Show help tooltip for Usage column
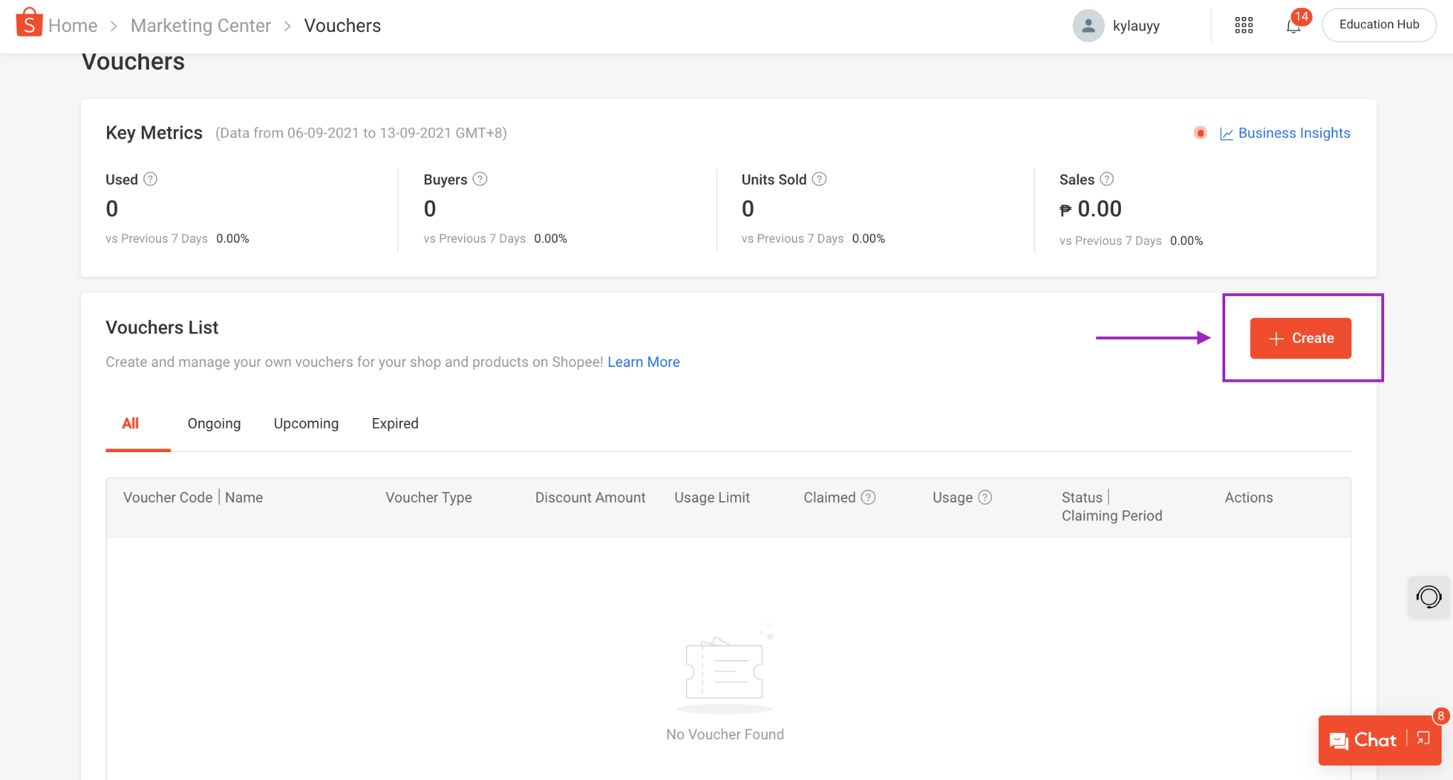Screen dimensions: 1453x780 point(985,498)
